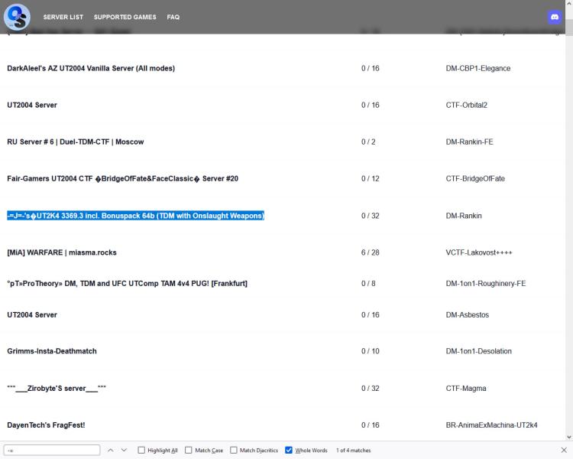The height and width of the screenshot is (459, 573).
Task: Open Server List nav item
Action: pos(63,17)
